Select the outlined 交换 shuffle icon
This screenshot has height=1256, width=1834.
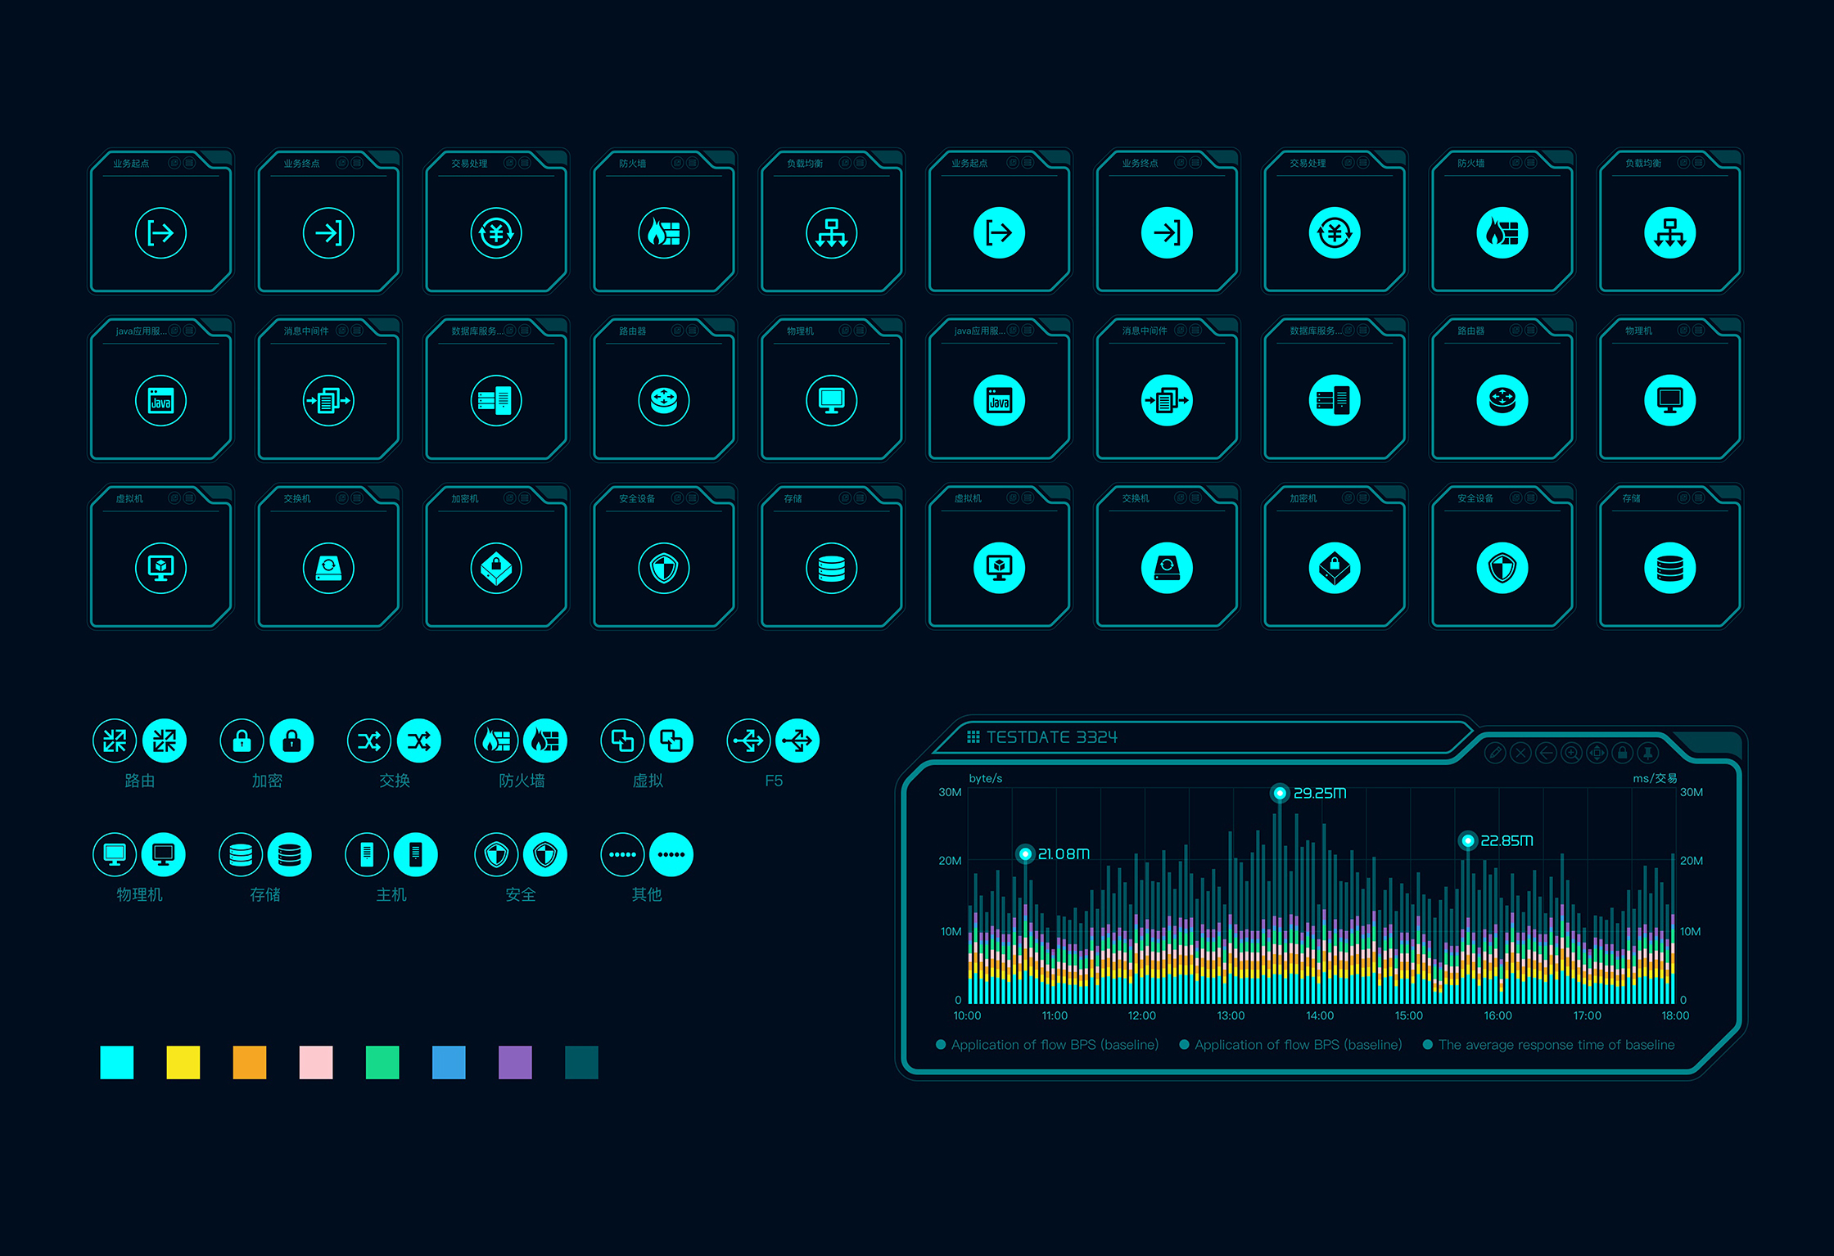pyautogui.click(x=369, y=741)
